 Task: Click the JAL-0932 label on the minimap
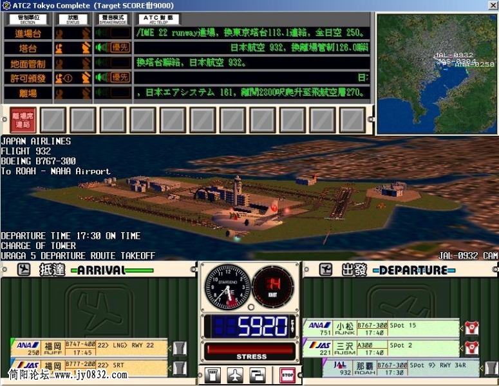click(454, 55)
